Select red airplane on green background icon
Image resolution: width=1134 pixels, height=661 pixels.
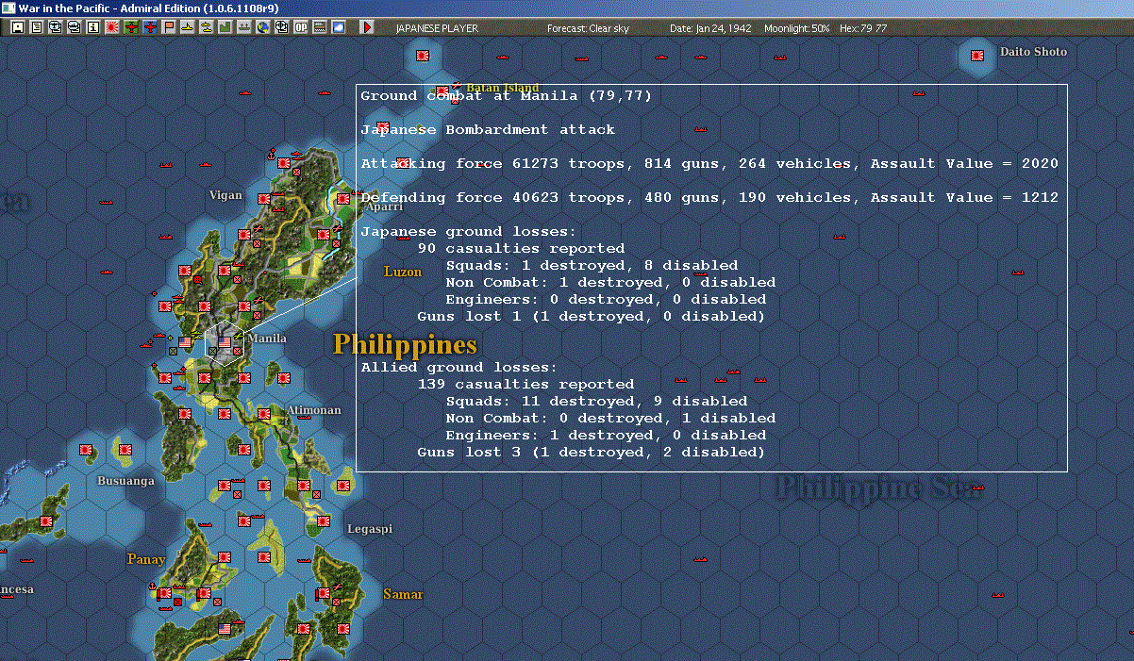pos(131,27)
